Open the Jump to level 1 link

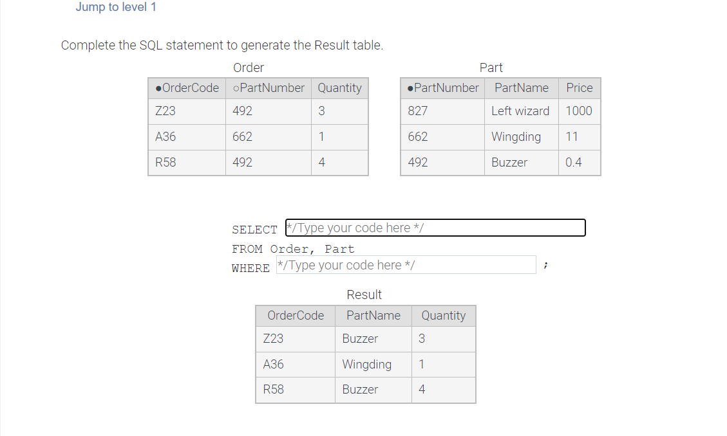[116, 7]
